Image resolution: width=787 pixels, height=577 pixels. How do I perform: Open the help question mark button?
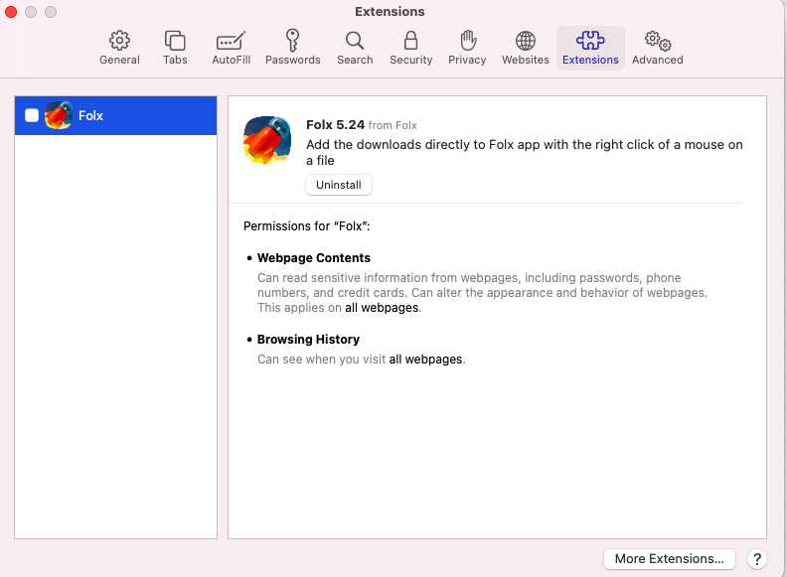tap(757, 558)
